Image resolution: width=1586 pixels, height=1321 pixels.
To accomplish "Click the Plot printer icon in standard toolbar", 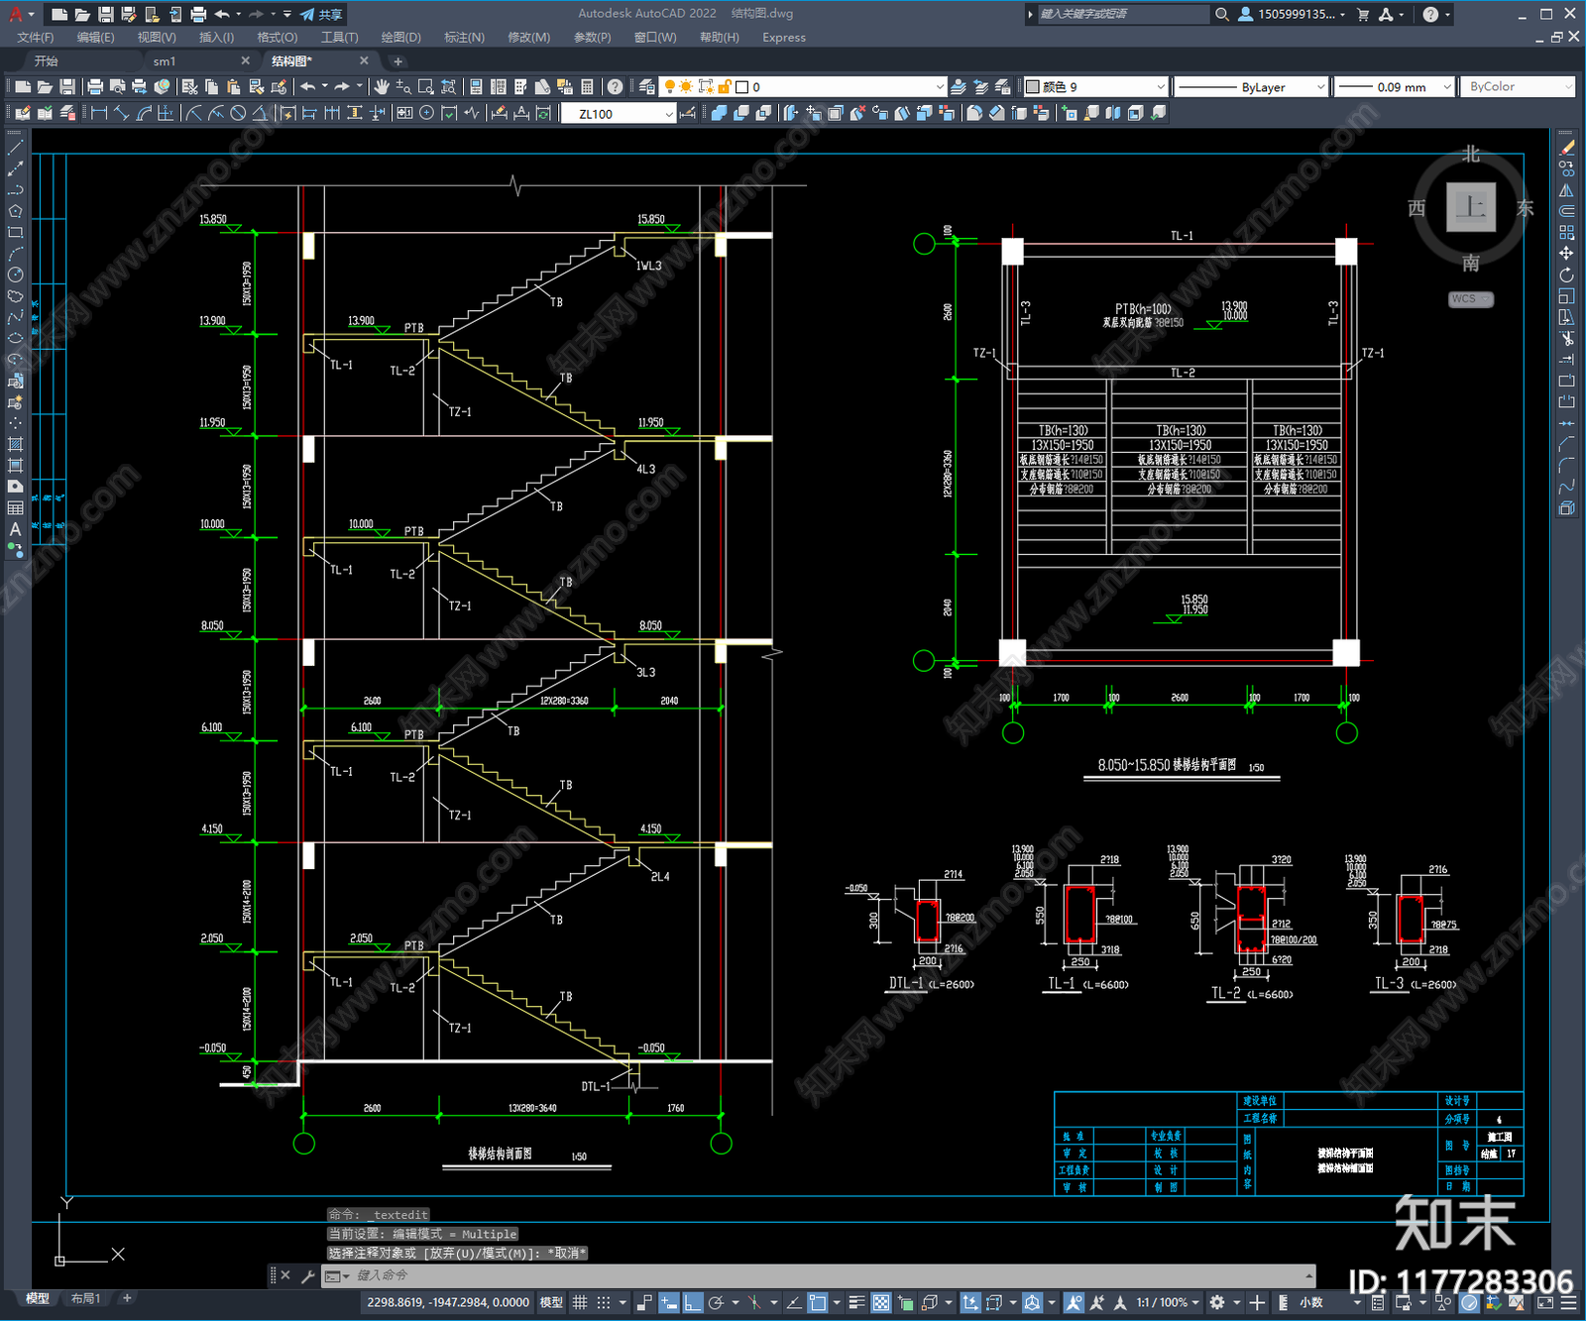I will click(x=95, y=87).
